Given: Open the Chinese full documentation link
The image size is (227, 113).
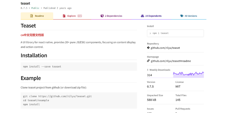Looking at the screenshot, I should 32,35.
